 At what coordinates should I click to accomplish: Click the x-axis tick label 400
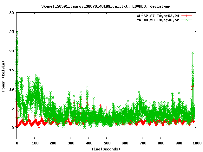[x=89, y=143]
